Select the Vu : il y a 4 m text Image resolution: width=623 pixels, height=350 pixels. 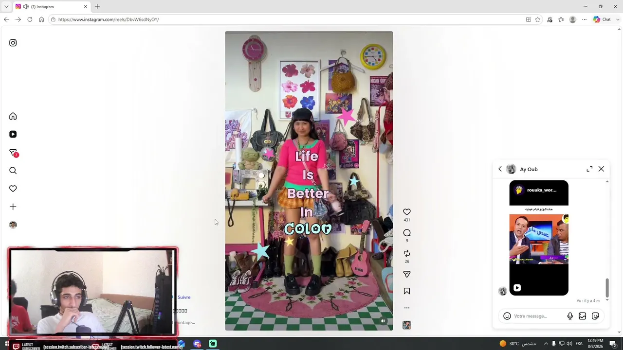pos(588,301)
